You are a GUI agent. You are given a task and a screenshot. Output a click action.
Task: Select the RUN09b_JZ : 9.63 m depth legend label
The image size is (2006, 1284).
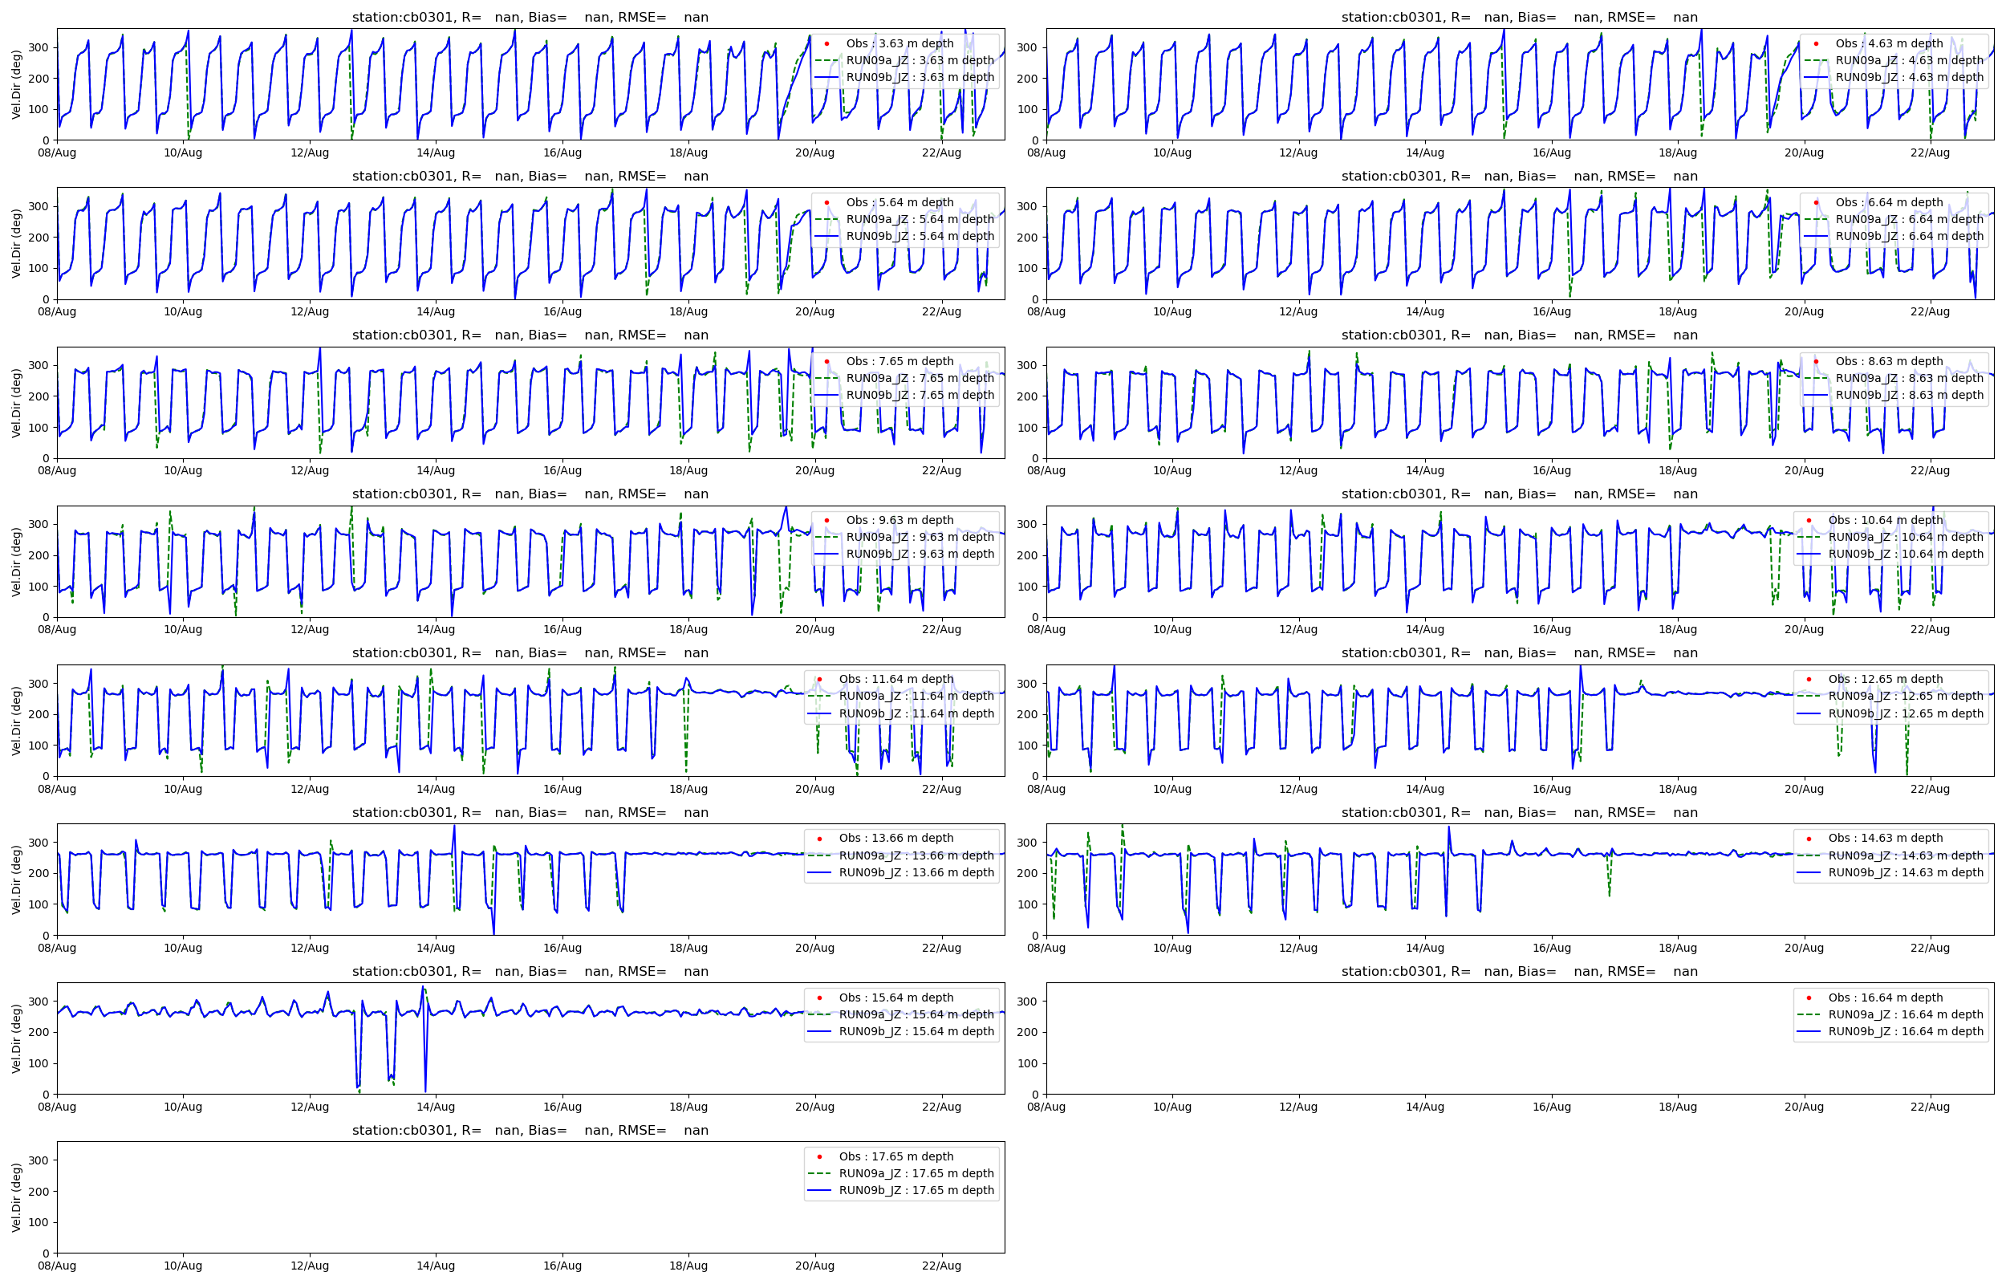point(920,554)
